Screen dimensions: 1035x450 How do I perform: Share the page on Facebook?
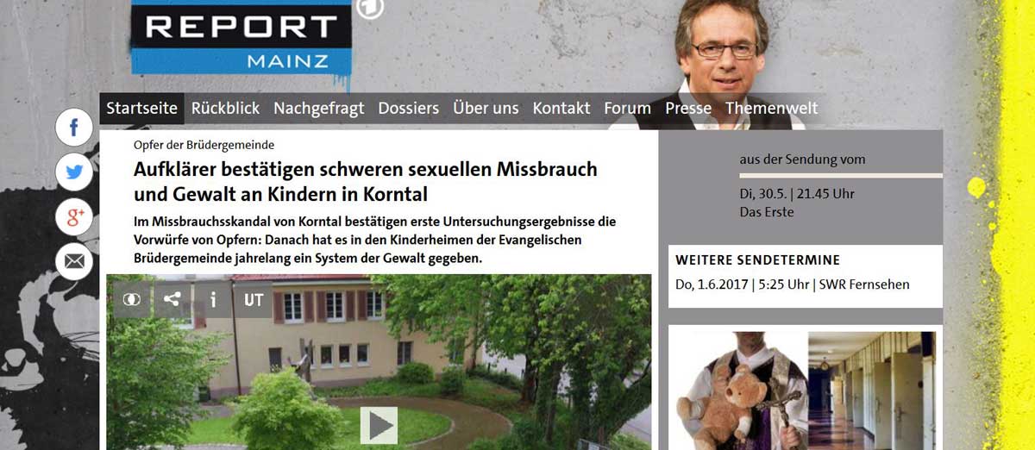(x=74, y=128)
